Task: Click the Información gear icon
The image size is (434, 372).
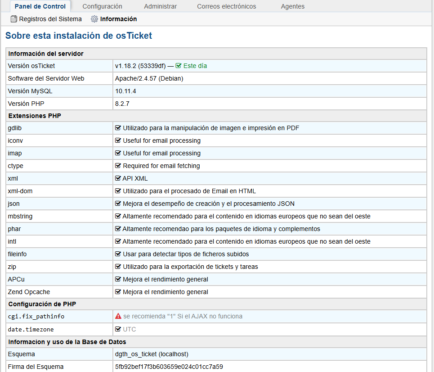Action: [x=94, y=19]
